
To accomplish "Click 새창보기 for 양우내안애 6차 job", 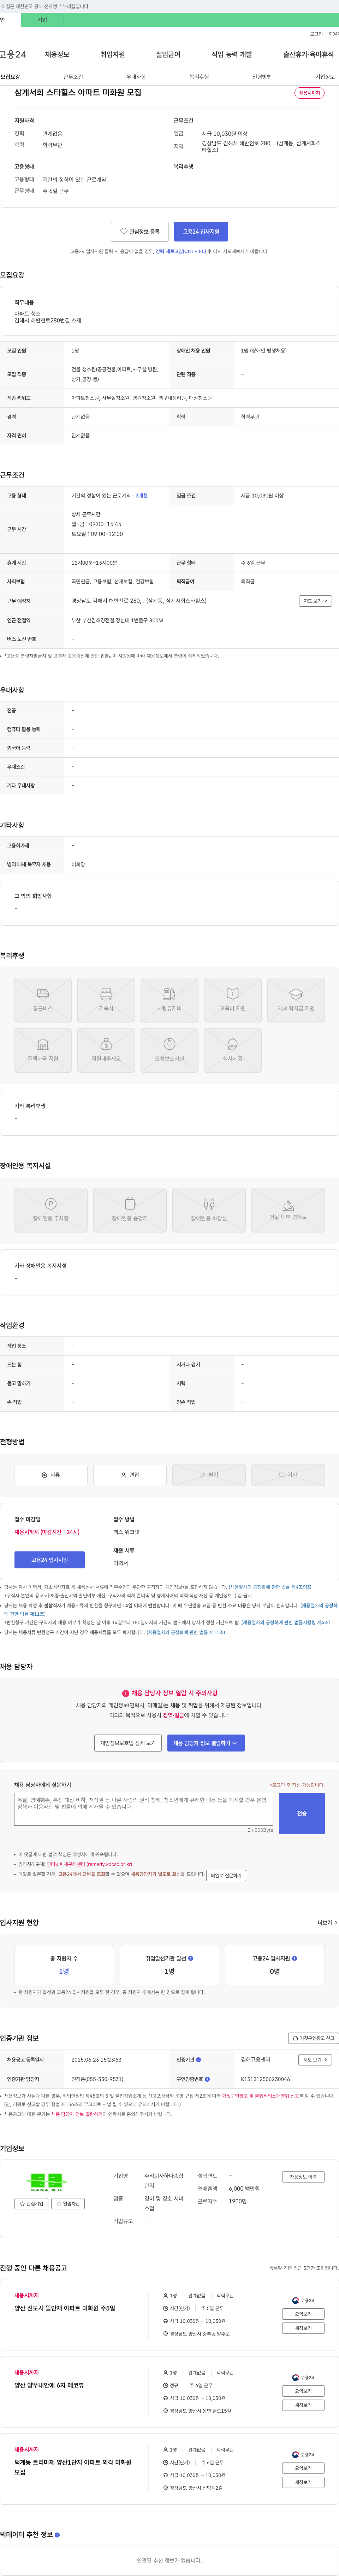I will (x=303, y=2405).
